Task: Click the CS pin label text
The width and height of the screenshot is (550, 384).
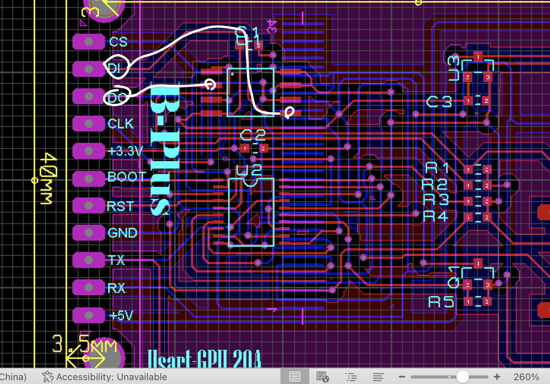Action: (118, 42)
